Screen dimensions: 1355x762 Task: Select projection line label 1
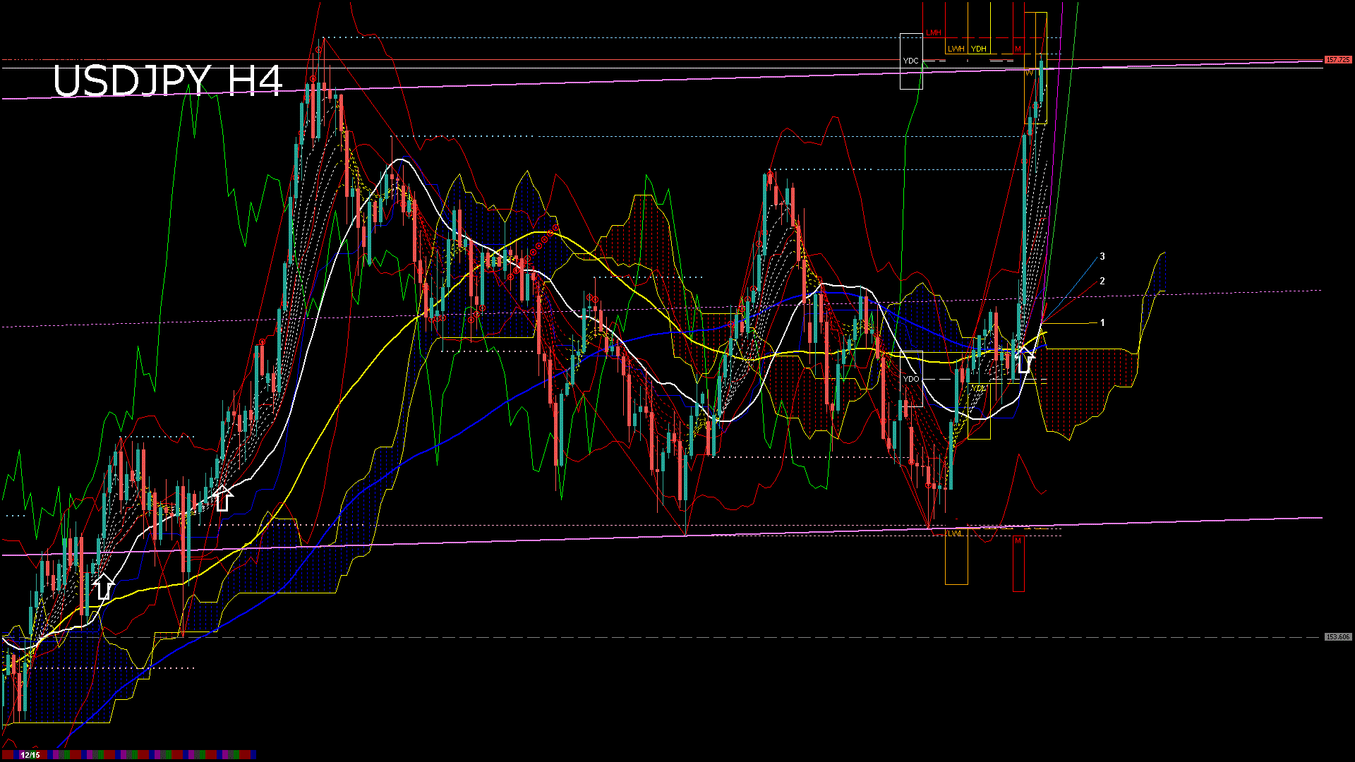(x=1102, y=322)
